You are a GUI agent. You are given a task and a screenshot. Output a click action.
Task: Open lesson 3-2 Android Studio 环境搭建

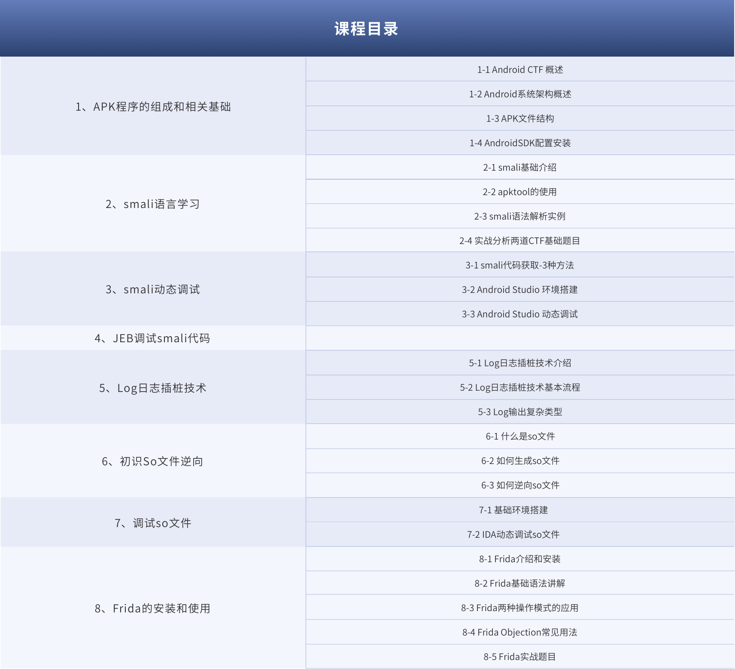pos(520,289)
